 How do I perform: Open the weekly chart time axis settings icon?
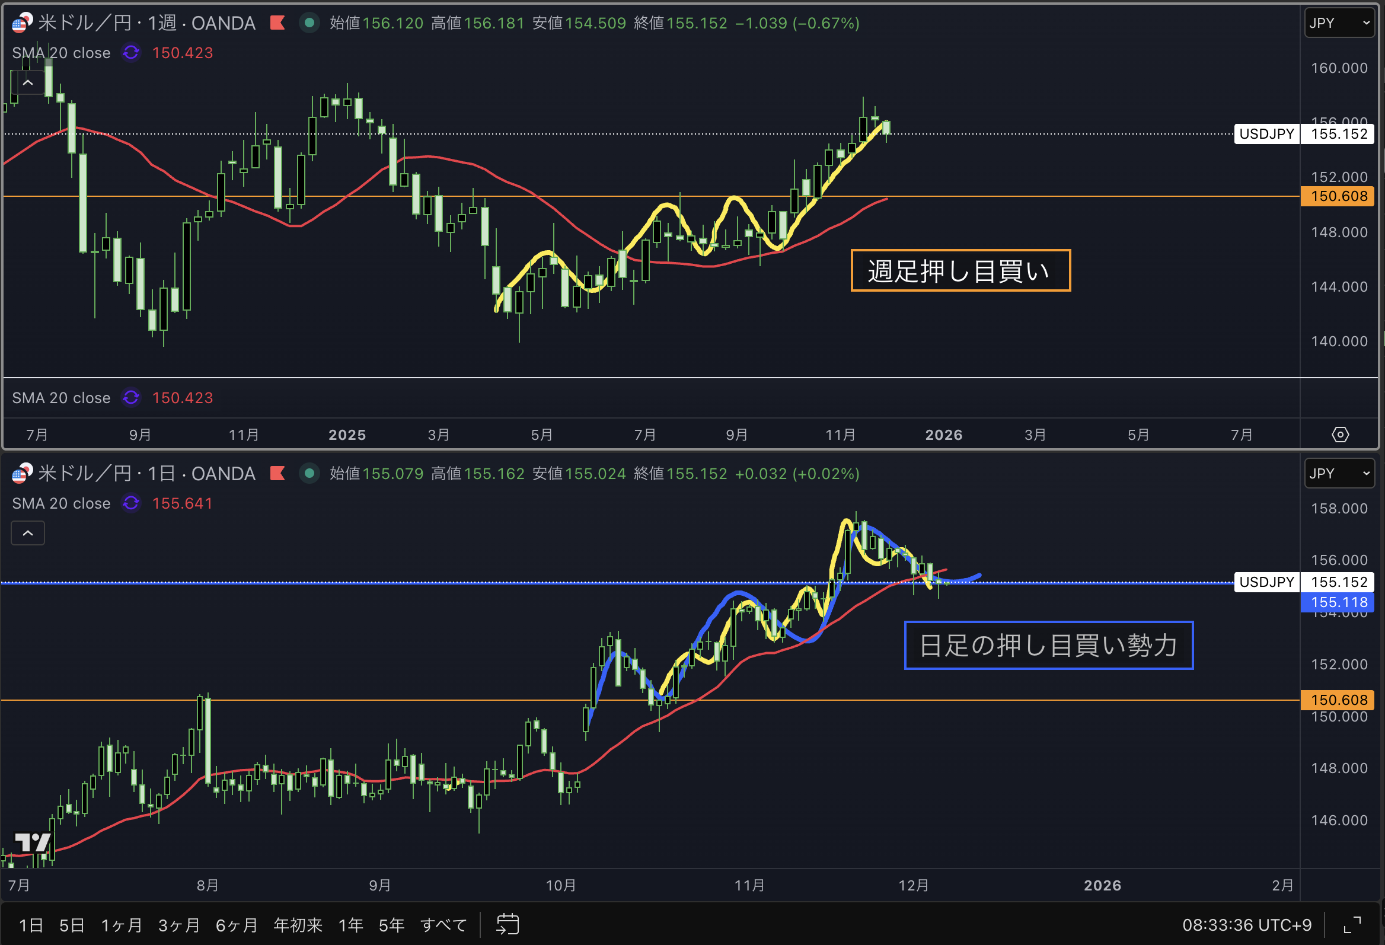click(x=1340, y=435)
